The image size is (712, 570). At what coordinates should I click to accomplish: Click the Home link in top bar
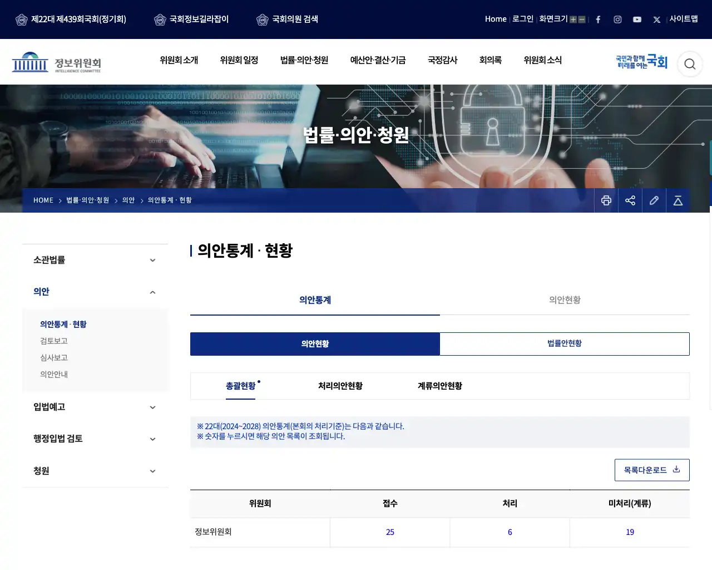pyautogui.click(x=496, y=19)
